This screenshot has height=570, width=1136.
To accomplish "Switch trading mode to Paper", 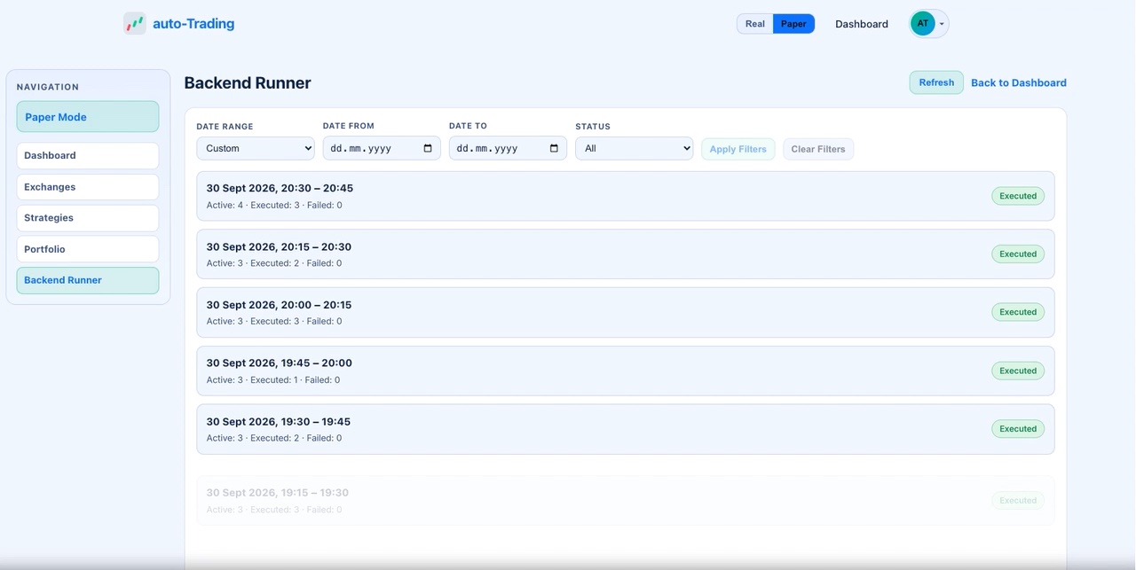I will (x=793, y=24).
